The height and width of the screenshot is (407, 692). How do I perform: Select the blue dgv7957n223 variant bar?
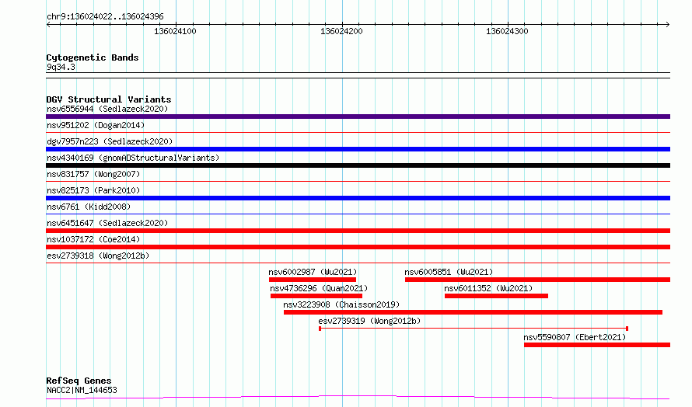358,149
